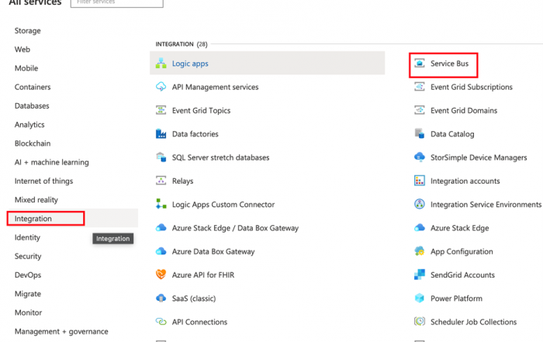Viewport: 543px width, 342px height.
Task: Click the API Connections link icon
Action: point(161,322)
